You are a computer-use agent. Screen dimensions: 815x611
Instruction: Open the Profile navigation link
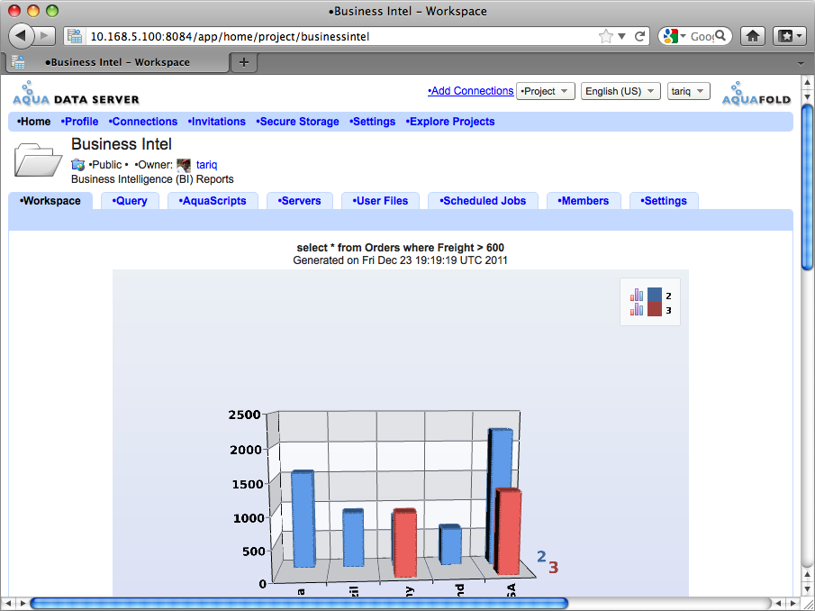click(79, 122)
